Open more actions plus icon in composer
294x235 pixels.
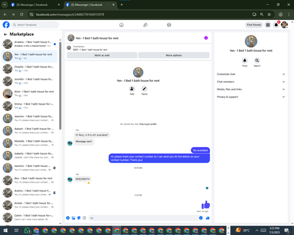coord(68,218)
